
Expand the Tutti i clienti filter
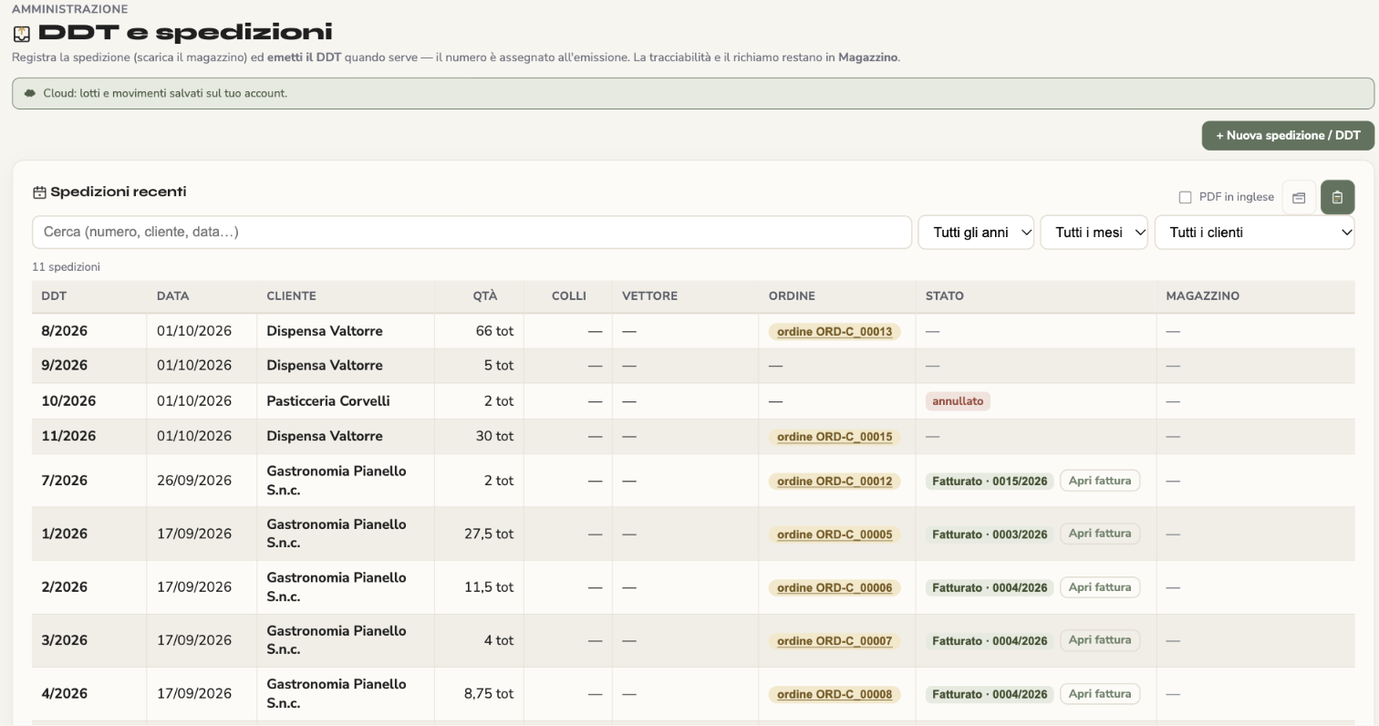pyautogui.click(x=1254, y=233)
